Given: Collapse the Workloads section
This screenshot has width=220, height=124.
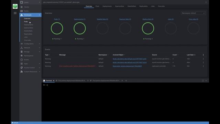Looking at the screenshot, I should [40, 15].
